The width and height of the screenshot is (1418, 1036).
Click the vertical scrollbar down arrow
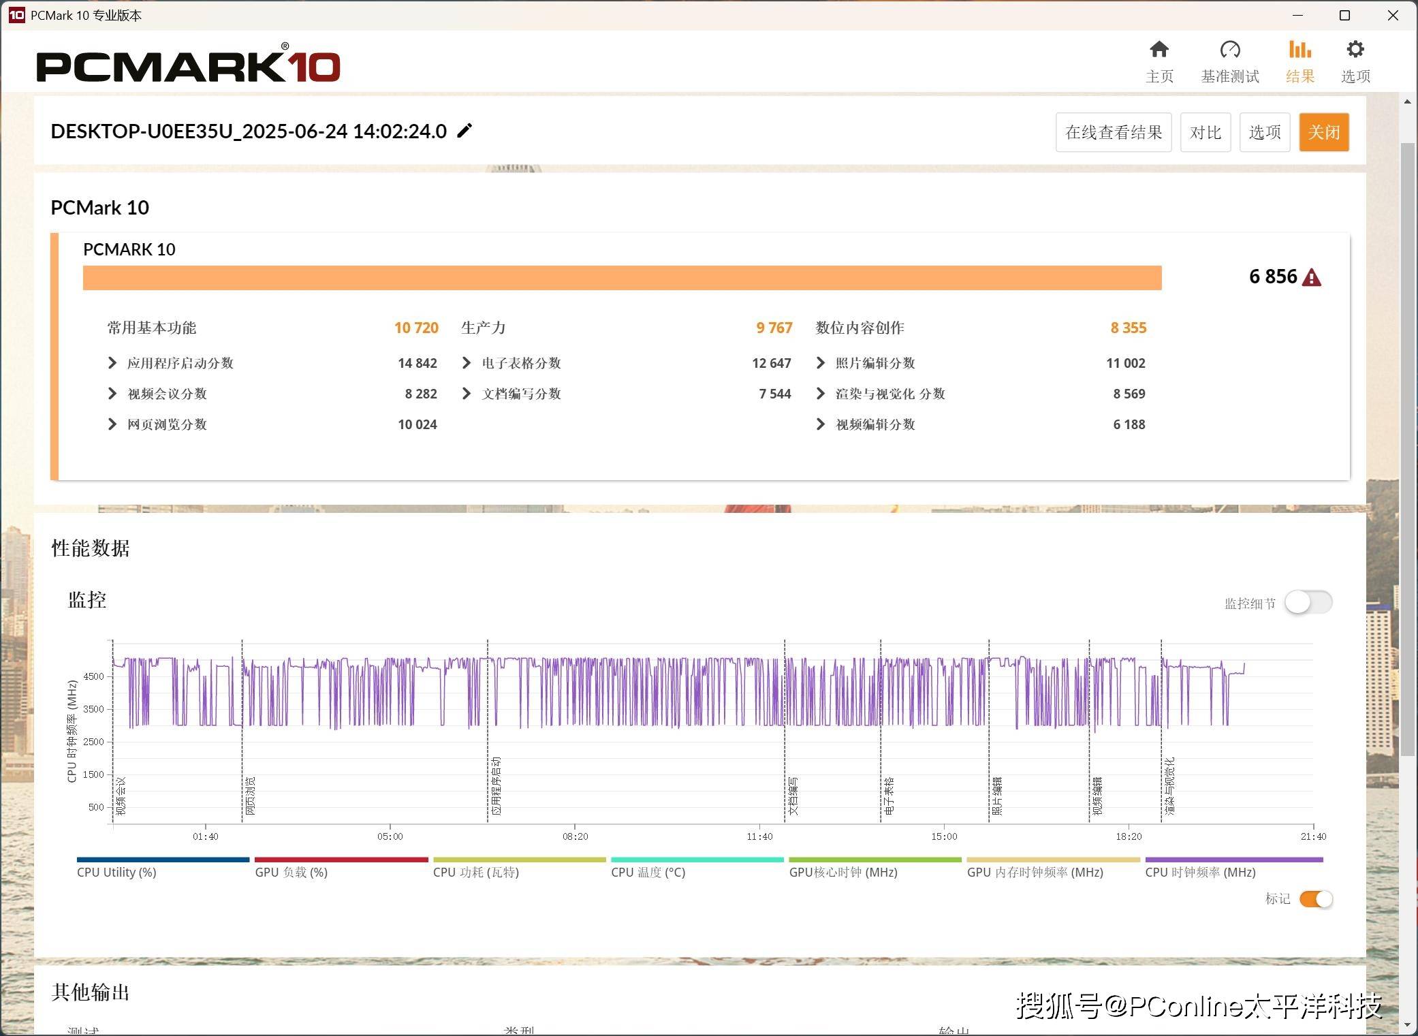tap(1407, 1025)
